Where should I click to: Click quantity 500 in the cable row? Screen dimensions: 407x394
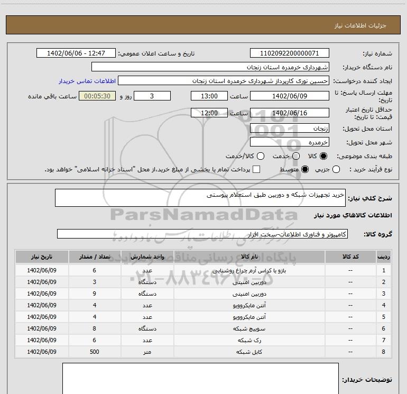pos(95,352)
